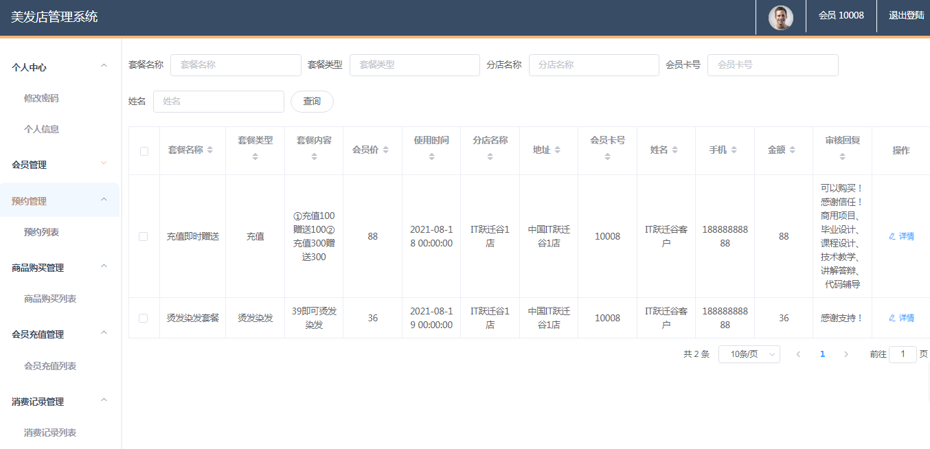Focus the 套餐类型 search field
The height and width of the screenshot is (449, 930).
point(415,65)
